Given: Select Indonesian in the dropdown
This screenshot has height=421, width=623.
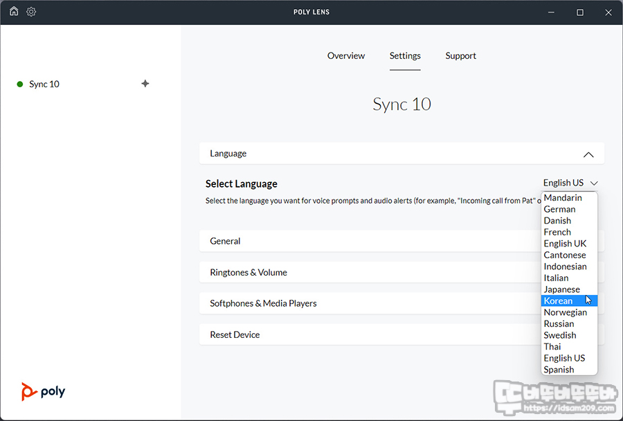Looking at the screenshot, I should pyautogui.click(x=570, y=267).
